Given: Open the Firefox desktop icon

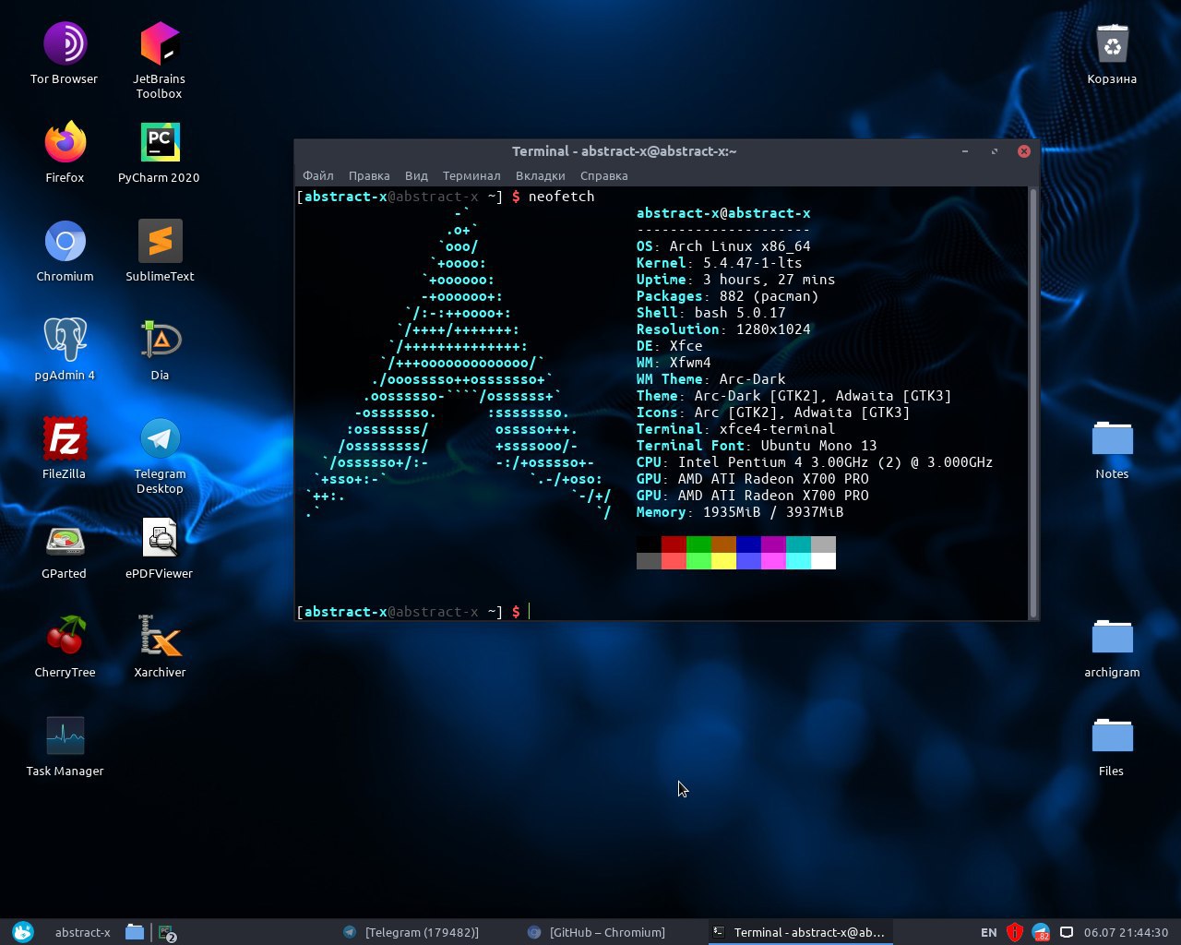Looking at the screenshot, I should coord(65,153).
